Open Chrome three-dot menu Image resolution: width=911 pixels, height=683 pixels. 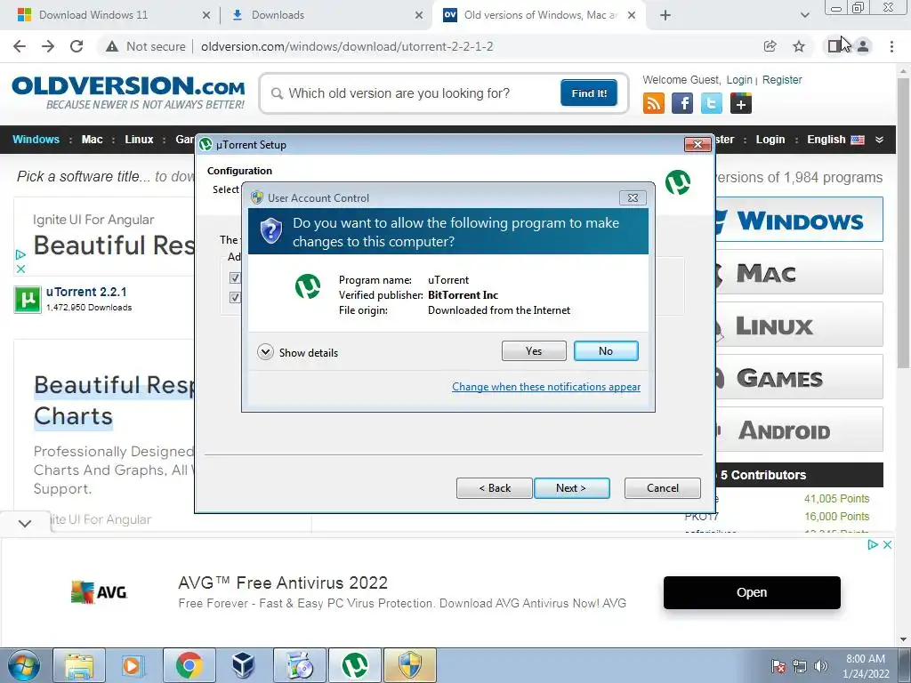(891, 46)
